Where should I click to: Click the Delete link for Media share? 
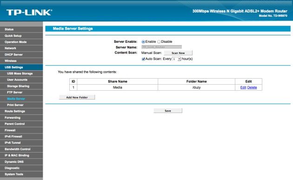252,87
